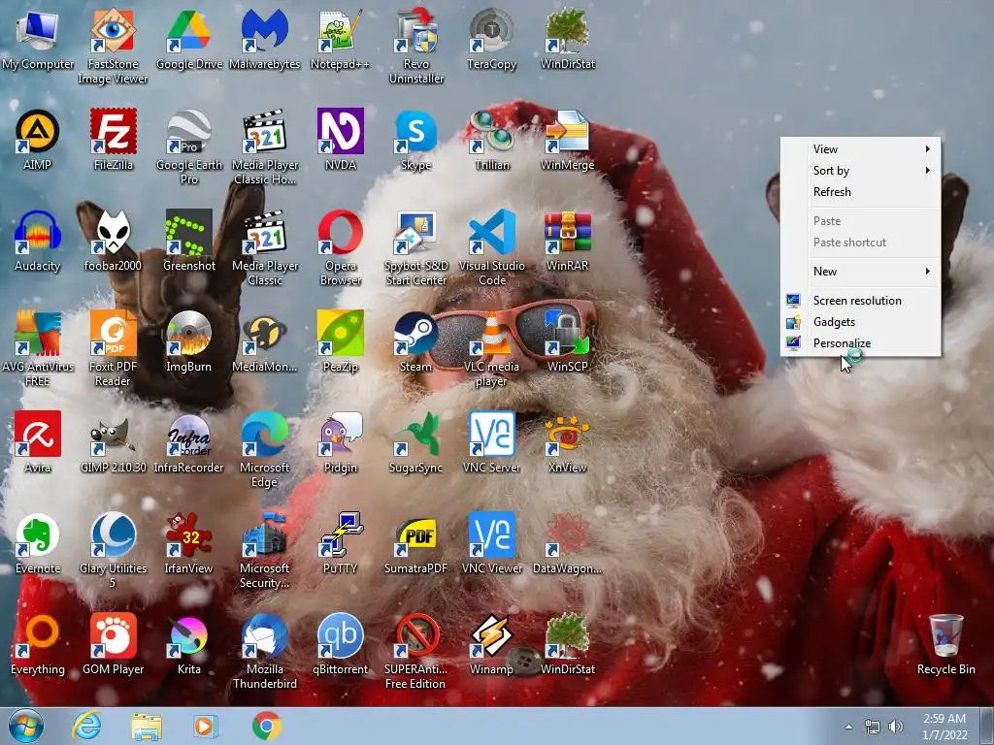The width and height of the screenshot is (994, 745).
Task: Select the Skype desktop icon
Action: click(415, 140)
